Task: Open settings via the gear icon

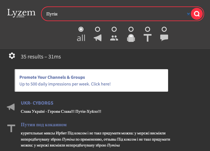Action: point(12,56)
